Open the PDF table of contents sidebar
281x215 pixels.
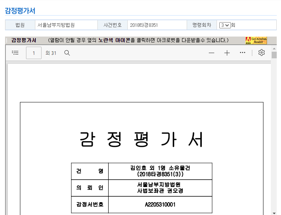tap(15, 52)
